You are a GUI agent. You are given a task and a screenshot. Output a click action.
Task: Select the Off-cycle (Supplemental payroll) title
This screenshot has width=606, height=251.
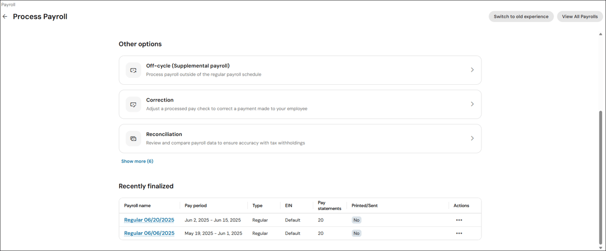point(188,66)
